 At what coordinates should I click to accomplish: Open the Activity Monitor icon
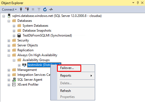[51, 9]
